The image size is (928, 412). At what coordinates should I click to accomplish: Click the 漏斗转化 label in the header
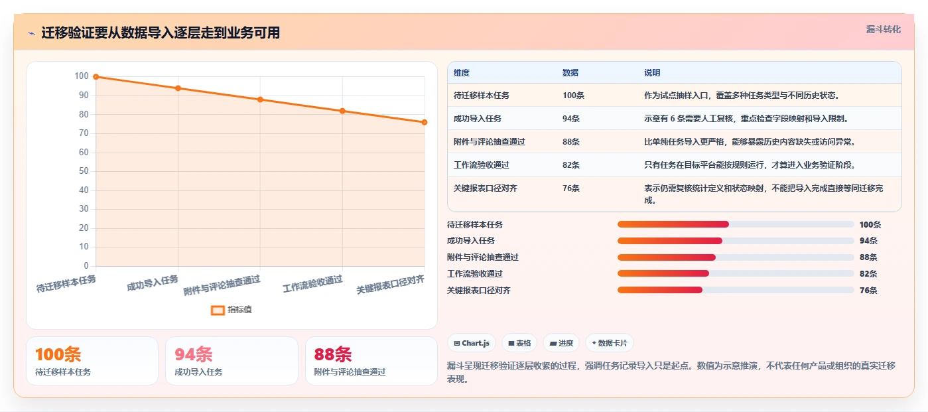(883, 29)
